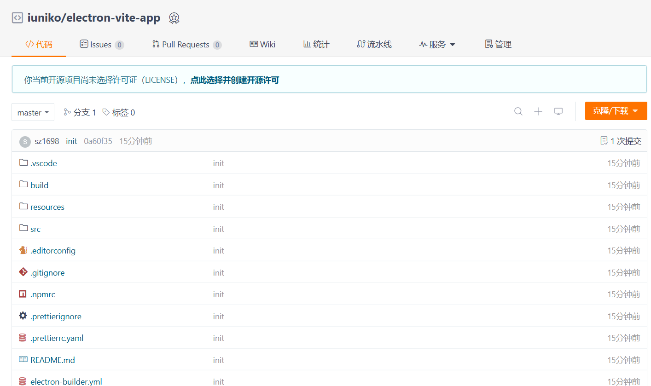
Task: Open the .editorconfig file
Action: (x=53, y=251)
